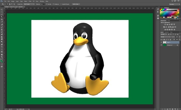
Task: Change screen mode icon in toolbox
Action: coord(2,67)
